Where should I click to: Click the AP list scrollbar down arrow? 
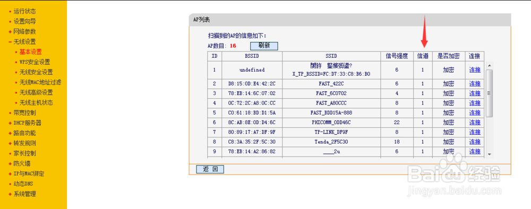click(490, 154)
